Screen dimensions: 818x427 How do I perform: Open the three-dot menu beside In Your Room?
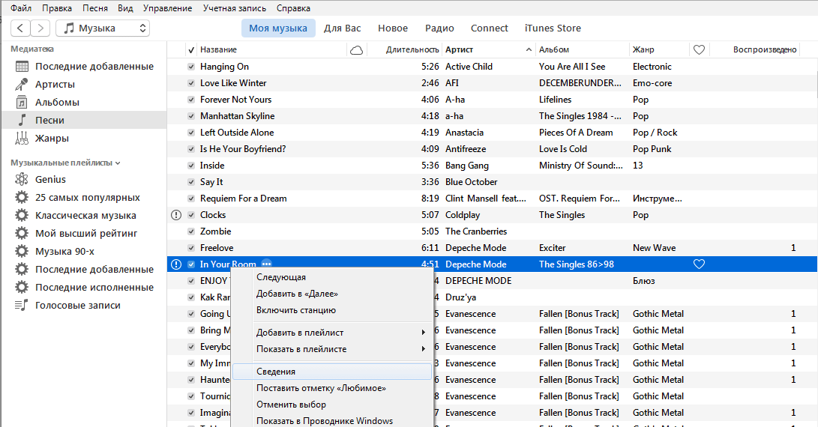(267, 264)
